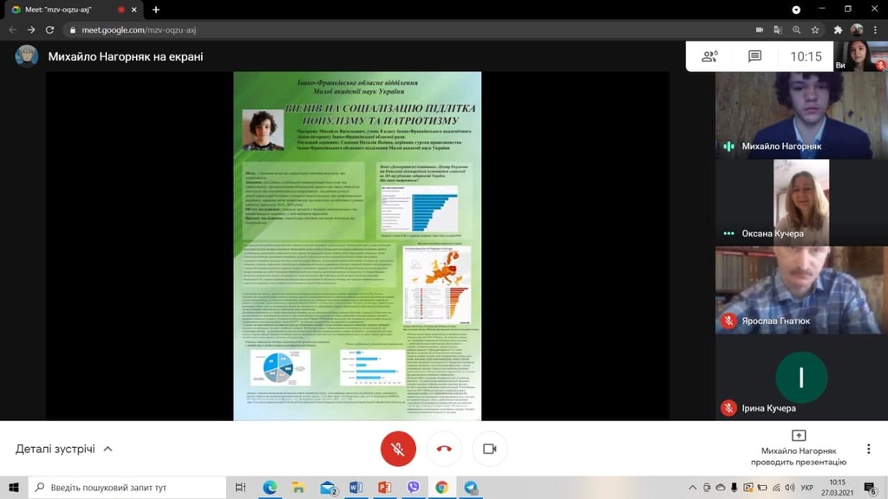This screenshot has height=499, width=888.
Task: Toggle the УКР keyboard language indicator
Action: (x=807, y=488)
